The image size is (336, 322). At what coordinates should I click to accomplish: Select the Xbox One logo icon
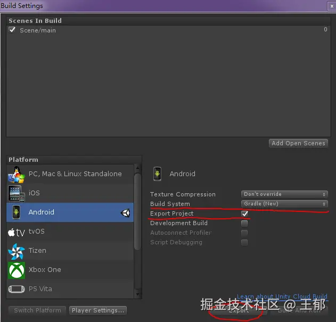click(17, 270)
